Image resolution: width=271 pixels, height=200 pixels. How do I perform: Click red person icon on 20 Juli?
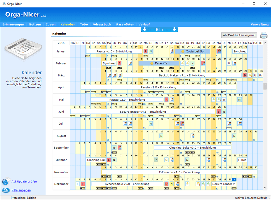(x=182, y=124)
